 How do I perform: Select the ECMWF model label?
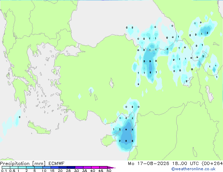[x=57, y=164]
